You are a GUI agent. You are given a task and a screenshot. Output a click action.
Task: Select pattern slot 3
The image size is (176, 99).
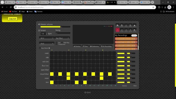[126, 30]
